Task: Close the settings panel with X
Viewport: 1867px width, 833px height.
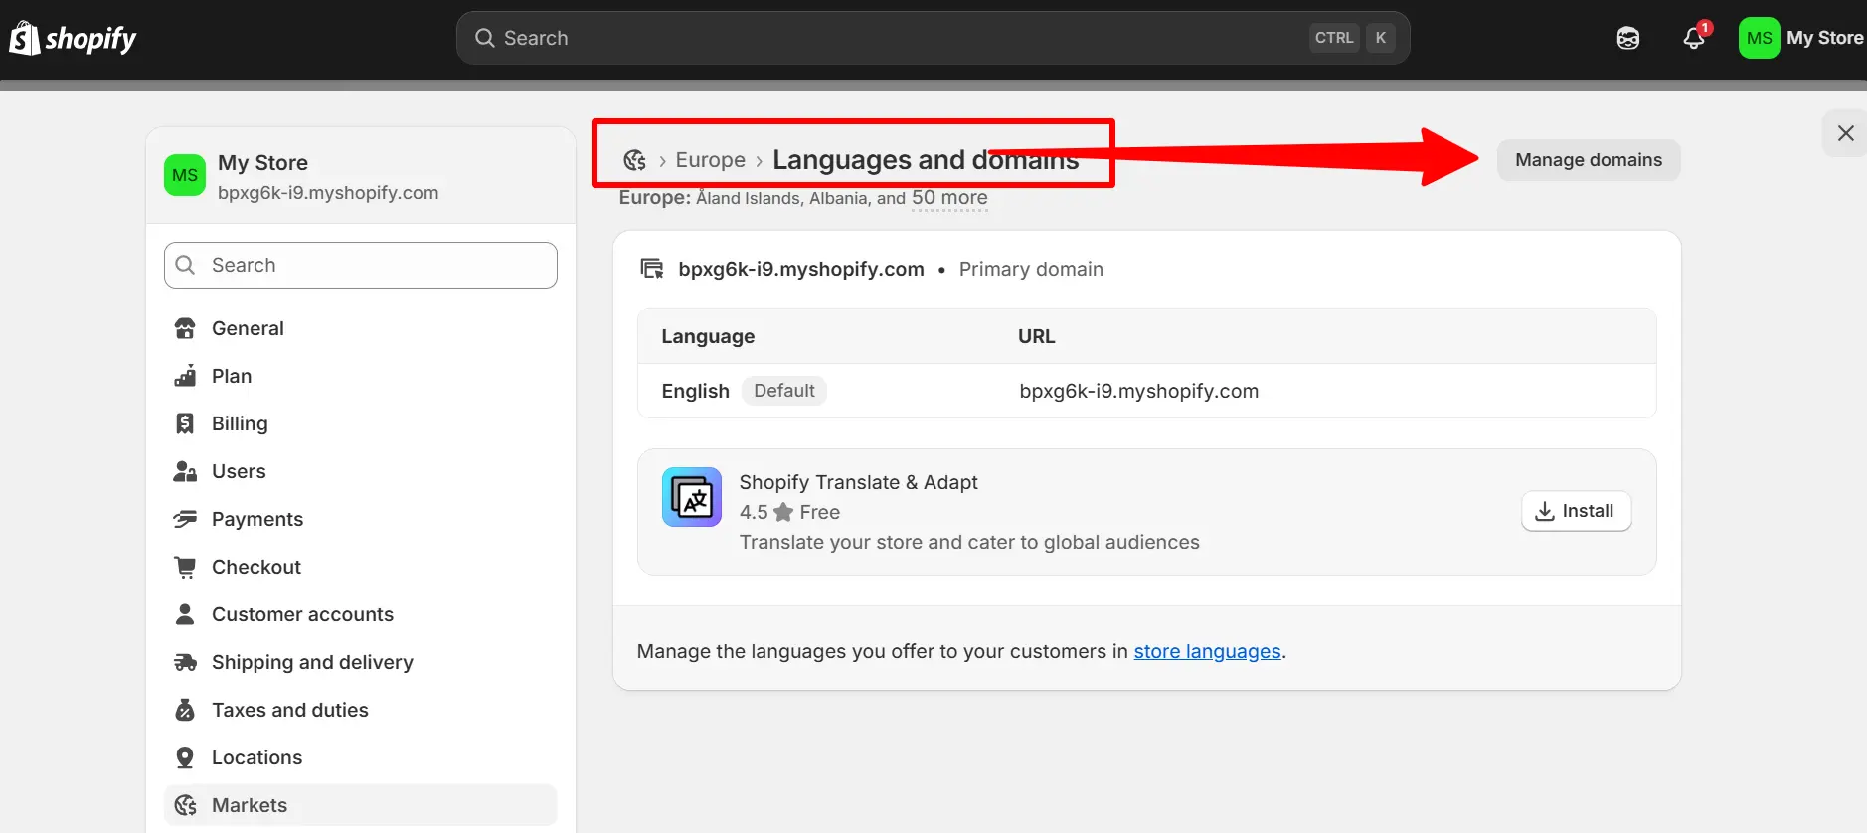Action: click(x=1846, y=133)
